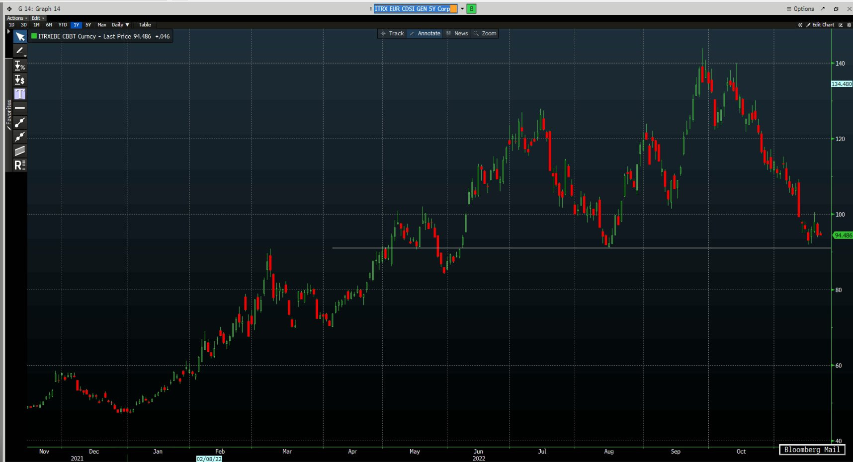Click the 94.486 last price axis label
Viewport: 853px width, 462px height.
click(x=843, y=235)
